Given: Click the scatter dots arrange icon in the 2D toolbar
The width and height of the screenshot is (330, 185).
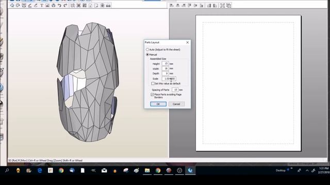Looking at the screenshot, I should click(228, 6).
